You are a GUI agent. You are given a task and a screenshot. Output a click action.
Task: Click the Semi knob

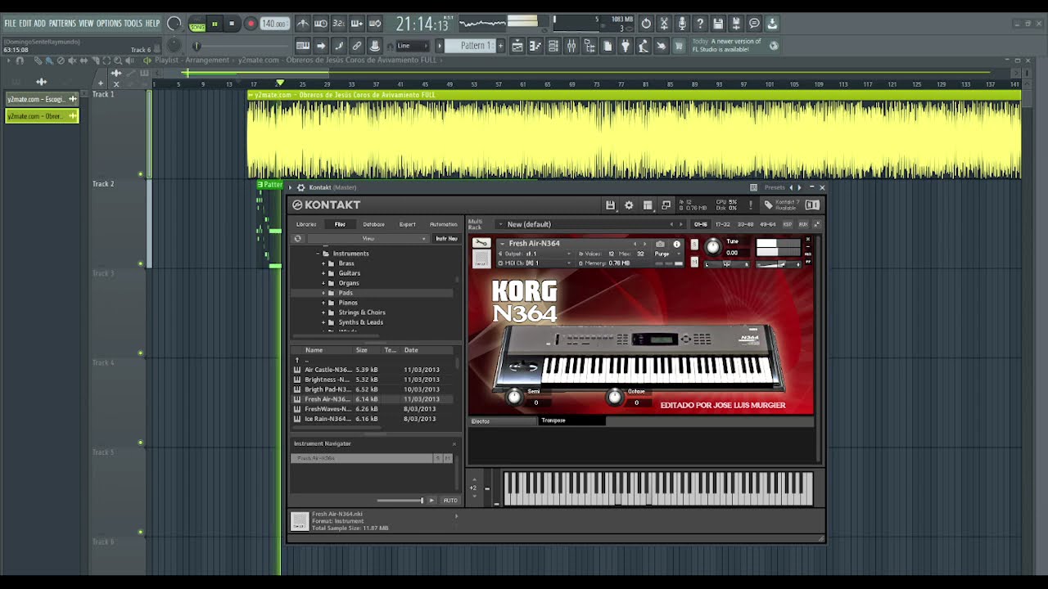tap(514, 397)
